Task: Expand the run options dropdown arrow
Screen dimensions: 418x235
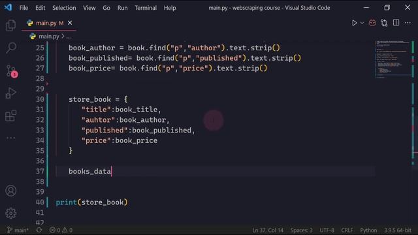Action: 362,23
